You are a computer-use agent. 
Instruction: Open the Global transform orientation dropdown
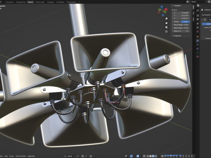click(x=69, y=156)
